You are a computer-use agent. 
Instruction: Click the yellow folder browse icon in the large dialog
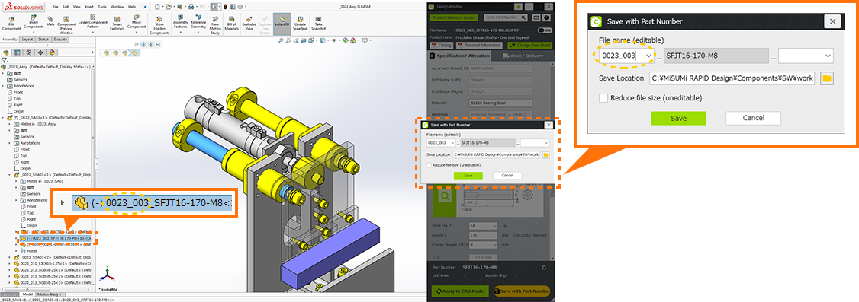pyautogui.click(x=827, y=78)
